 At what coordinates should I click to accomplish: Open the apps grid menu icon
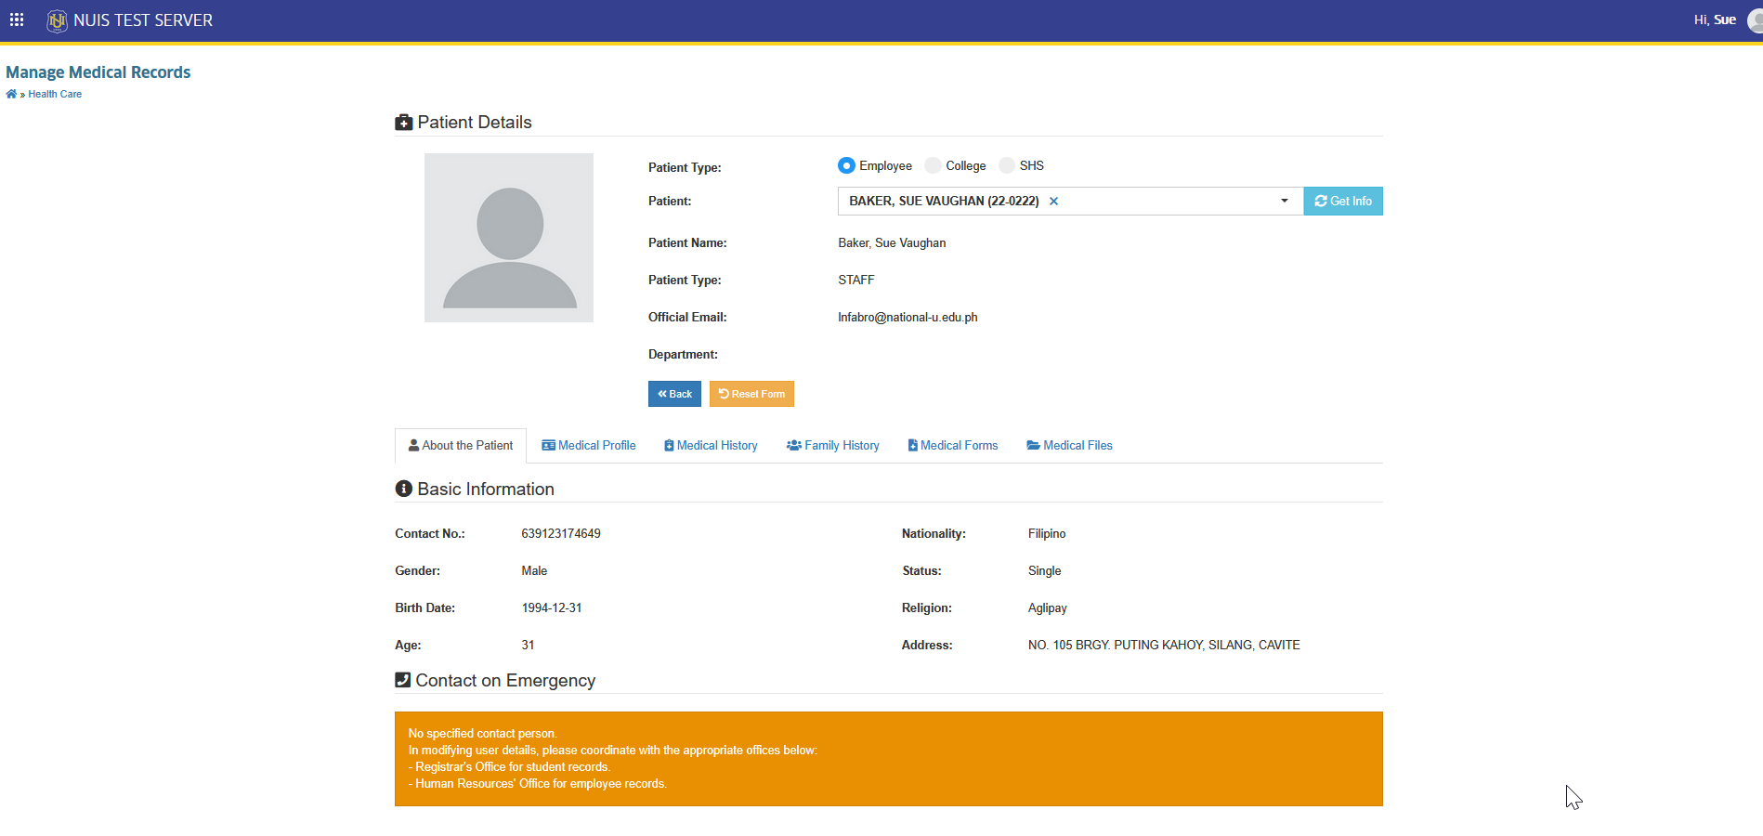17,20
